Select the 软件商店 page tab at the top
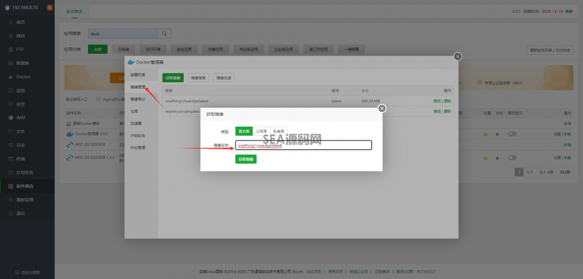This screenshot has height=279, width=583. click(x=75, y=12)
